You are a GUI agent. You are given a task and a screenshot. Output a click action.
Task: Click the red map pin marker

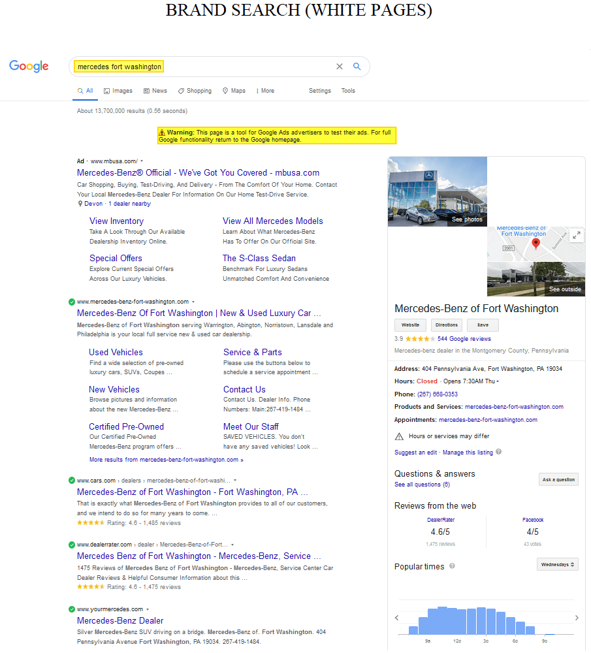click(x=536, y=244)
